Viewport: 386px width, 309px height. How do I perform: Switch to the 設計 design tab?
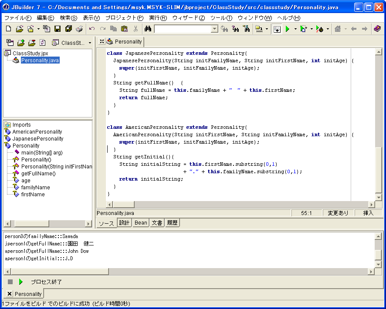coord(125,223)
